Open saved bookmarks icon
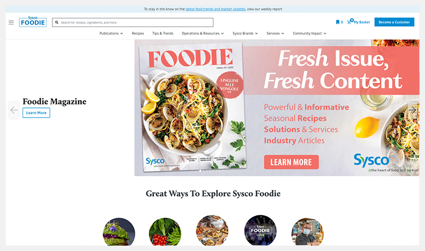Screen dimensions: 425x251 coord(337,22)
